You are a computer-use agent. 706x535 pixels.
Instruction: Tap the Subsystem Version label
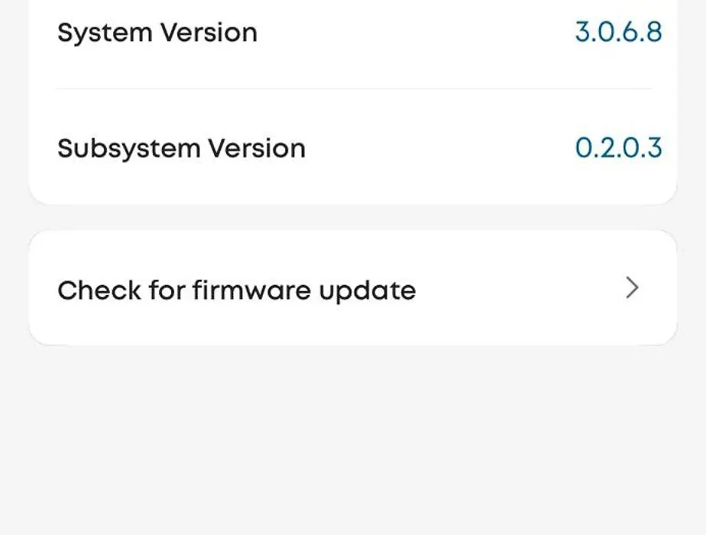click(181, 148)
